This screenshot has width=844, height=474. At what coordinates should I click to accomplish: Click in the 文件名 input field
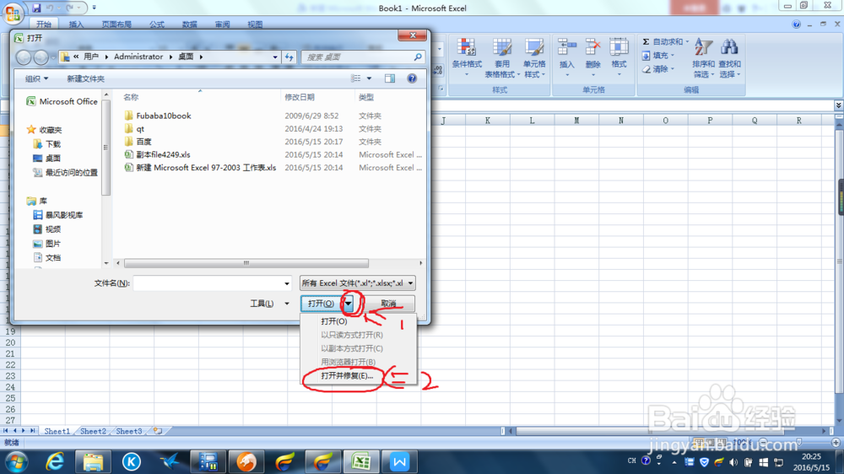tap(208, 283)
